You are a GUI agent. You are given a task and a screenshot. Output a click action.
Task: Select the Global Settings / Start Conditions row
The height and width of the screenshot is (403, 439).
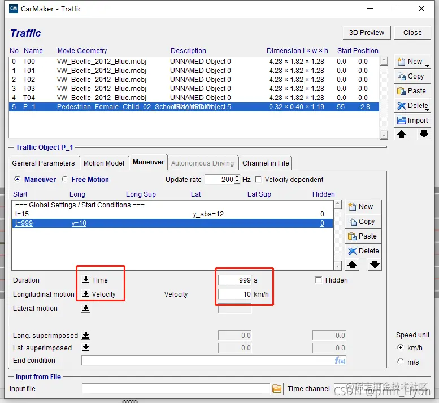(172, 205)
